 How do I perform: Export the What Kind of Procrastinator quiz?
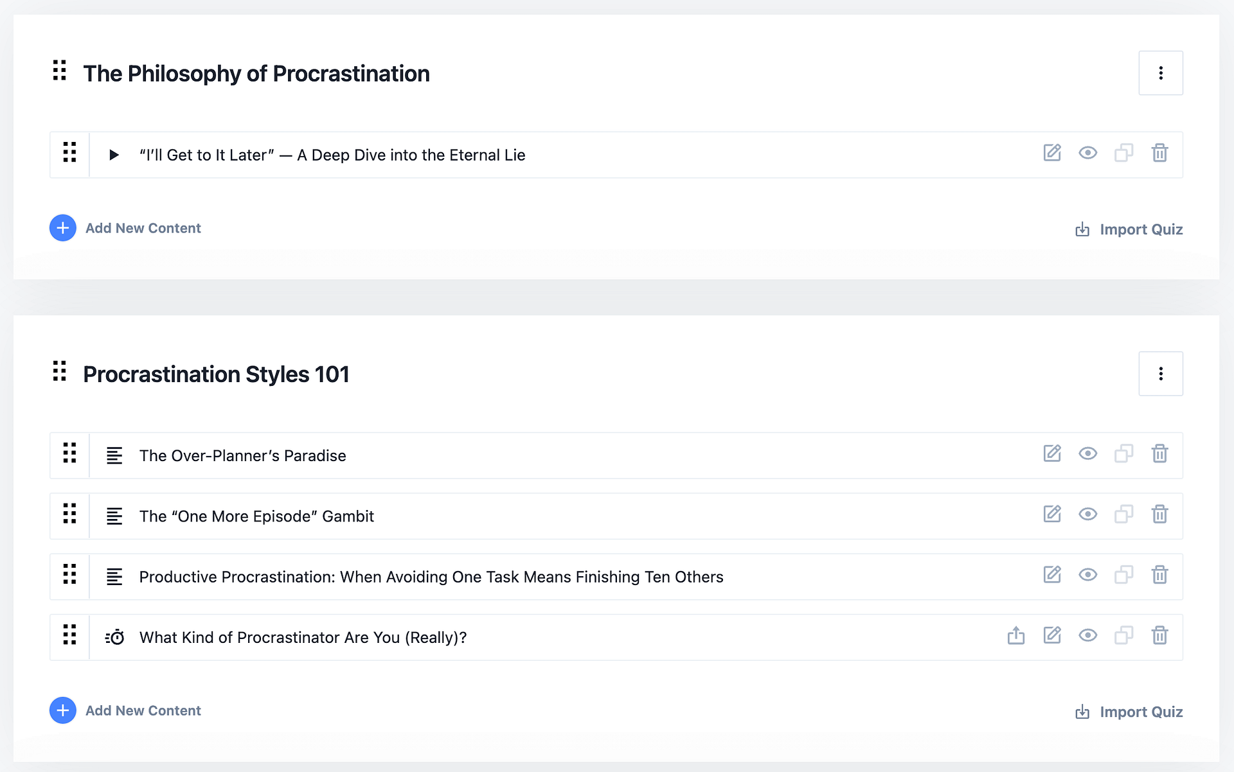click(1015, 635)
